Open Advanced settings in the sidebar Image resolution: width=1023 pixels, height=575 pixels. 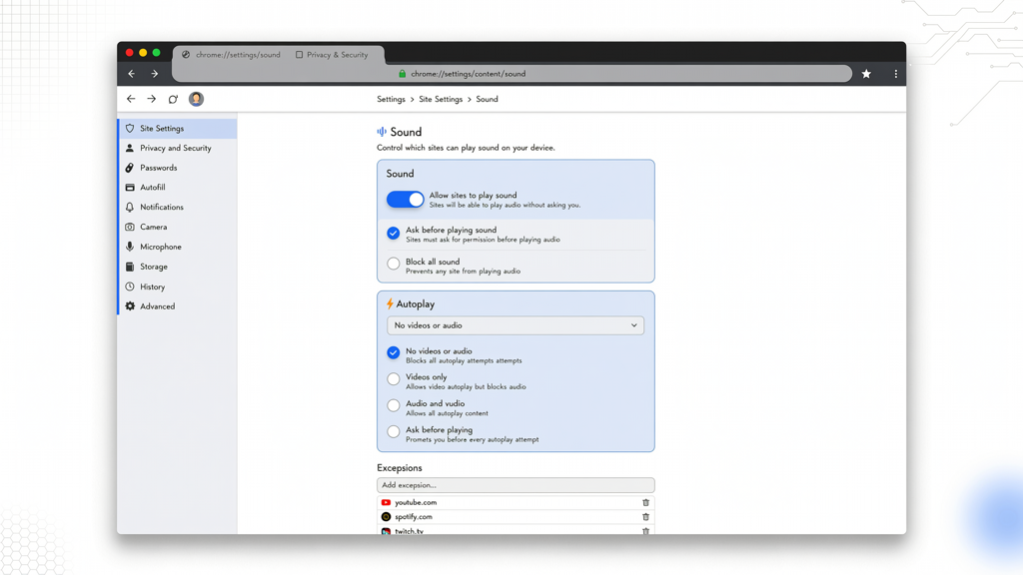point(157,306)
